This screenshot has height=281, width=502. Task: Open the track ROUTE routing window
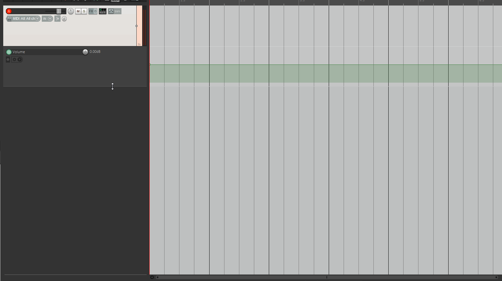(102, 11)
